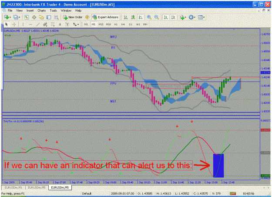Viewport: 272px width, 197px height.
Task: Choose the Arrows objects tool
Action: 75,24
